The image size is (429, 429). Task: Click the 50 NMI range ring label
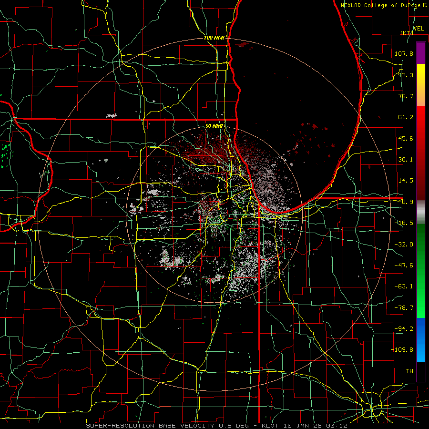pos(214,126)
